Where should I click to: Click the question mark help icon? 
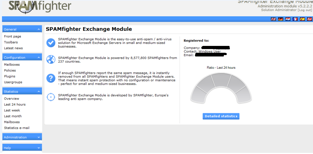51,78
